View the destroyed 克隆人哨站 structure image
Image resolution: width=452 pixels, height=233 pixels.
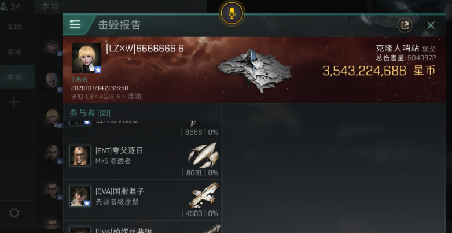254,70
